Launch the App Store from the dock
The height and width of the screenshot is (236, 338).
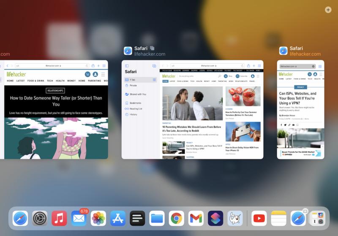pos(118,218)
